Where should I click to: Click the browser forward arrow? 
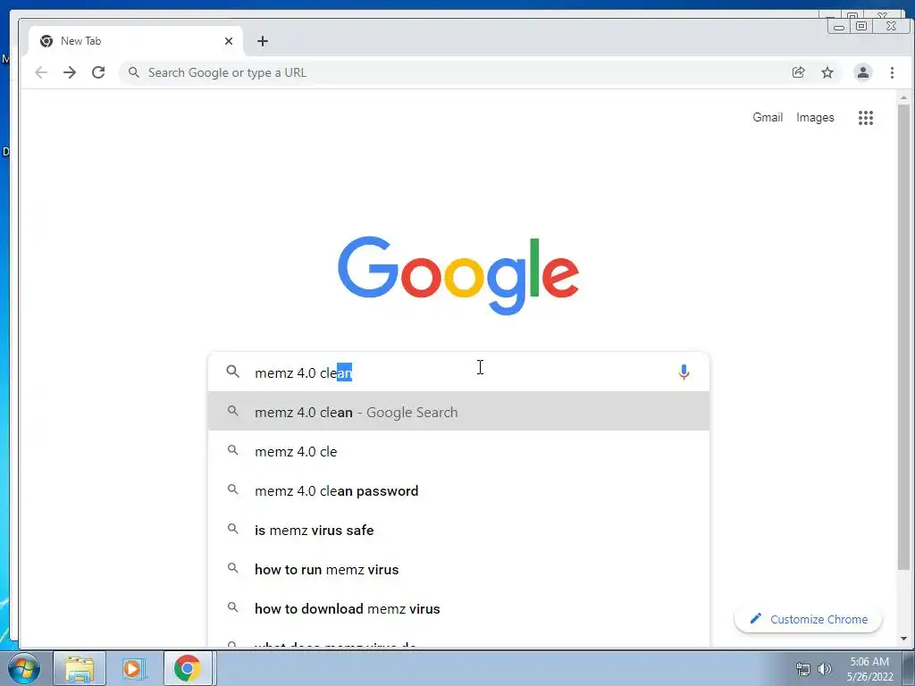click(x=70, y=72)
